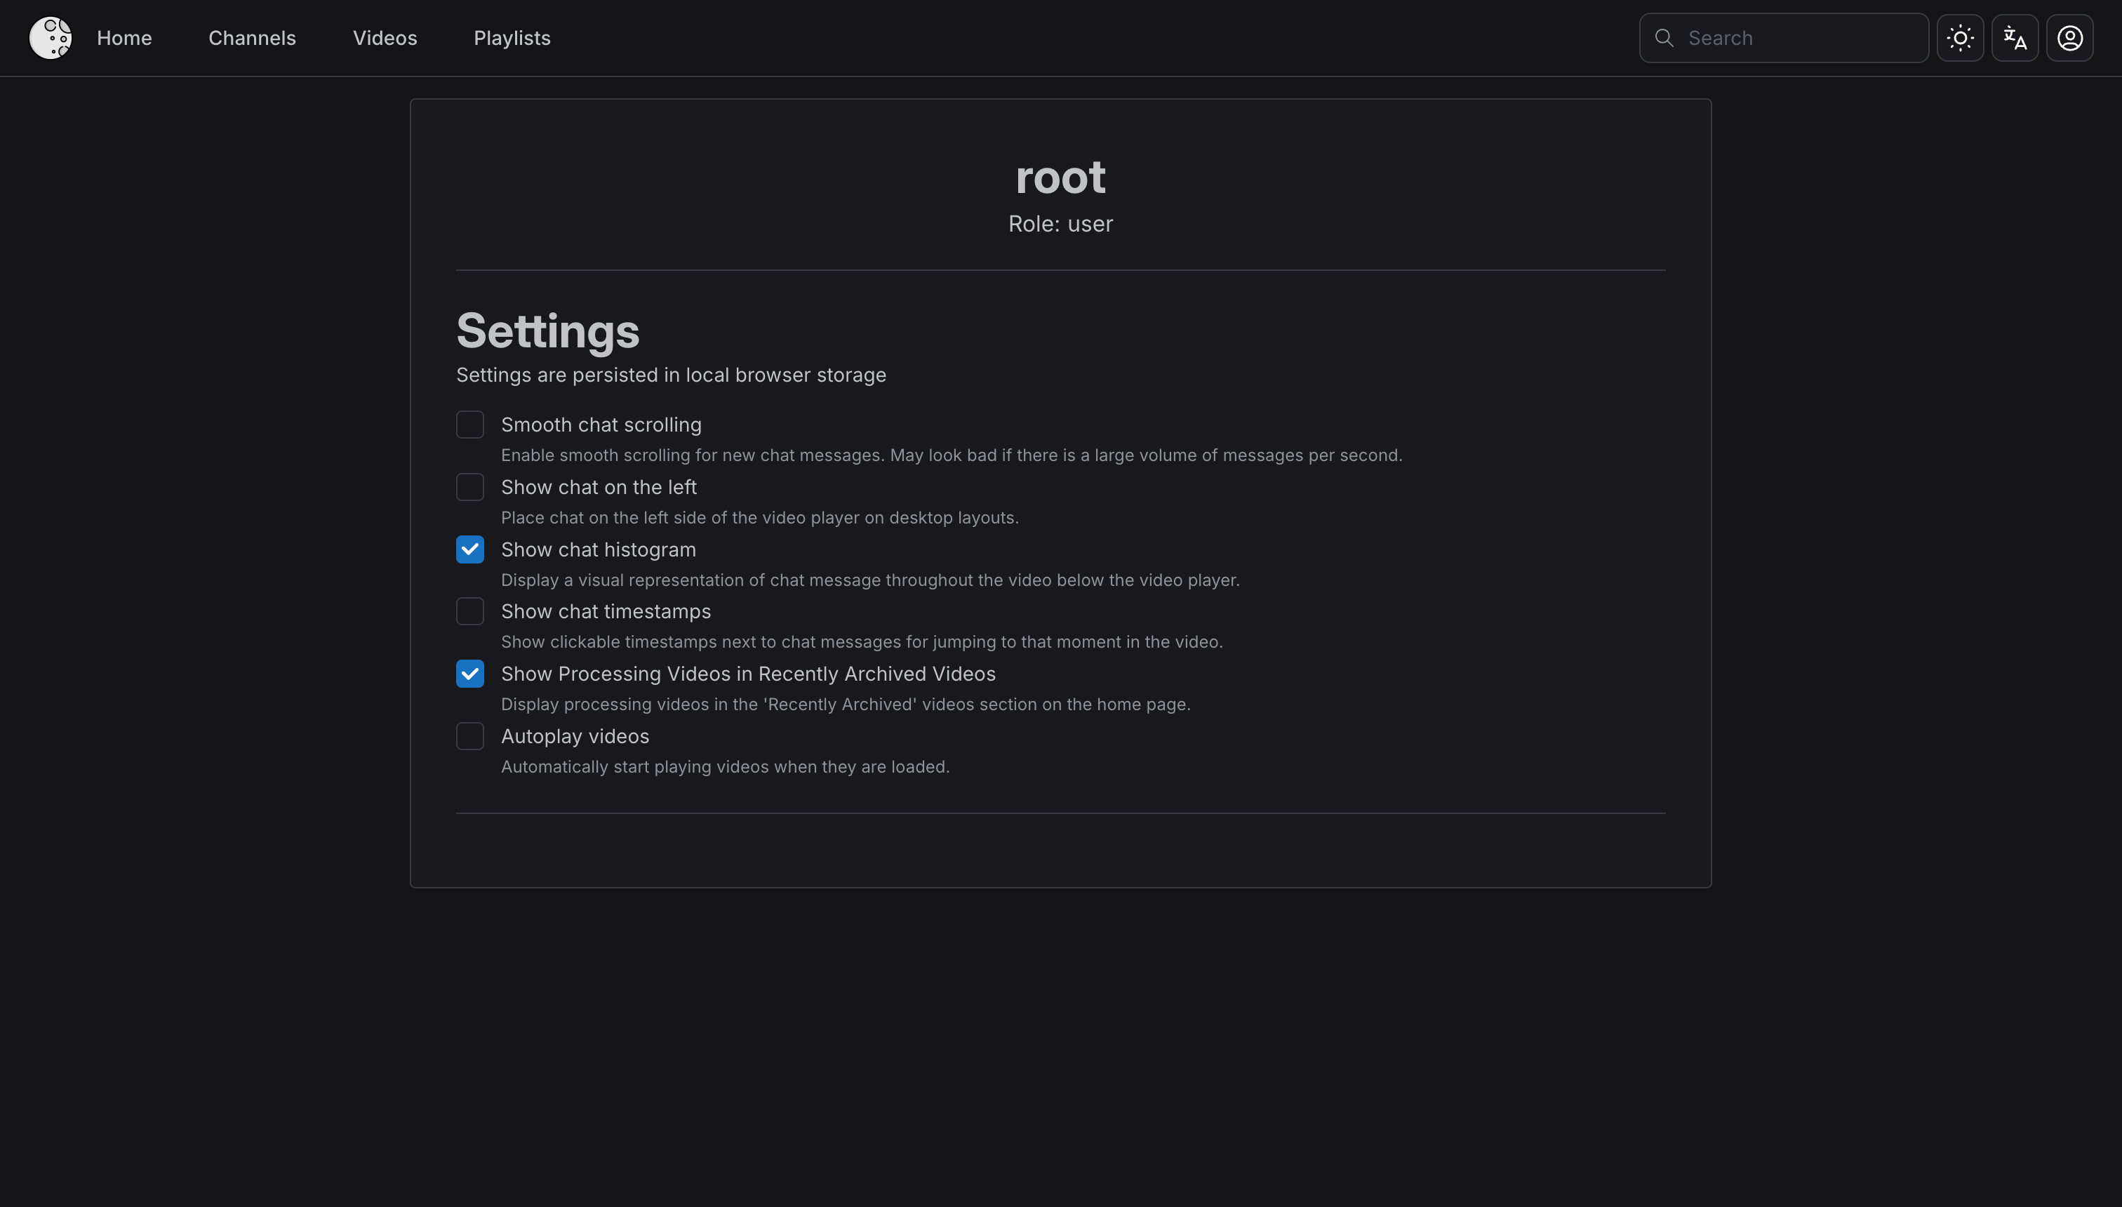Click description 'Enable smooth scrolling for new chat messages'
Screen dimensions: 2122x1207
952,455
